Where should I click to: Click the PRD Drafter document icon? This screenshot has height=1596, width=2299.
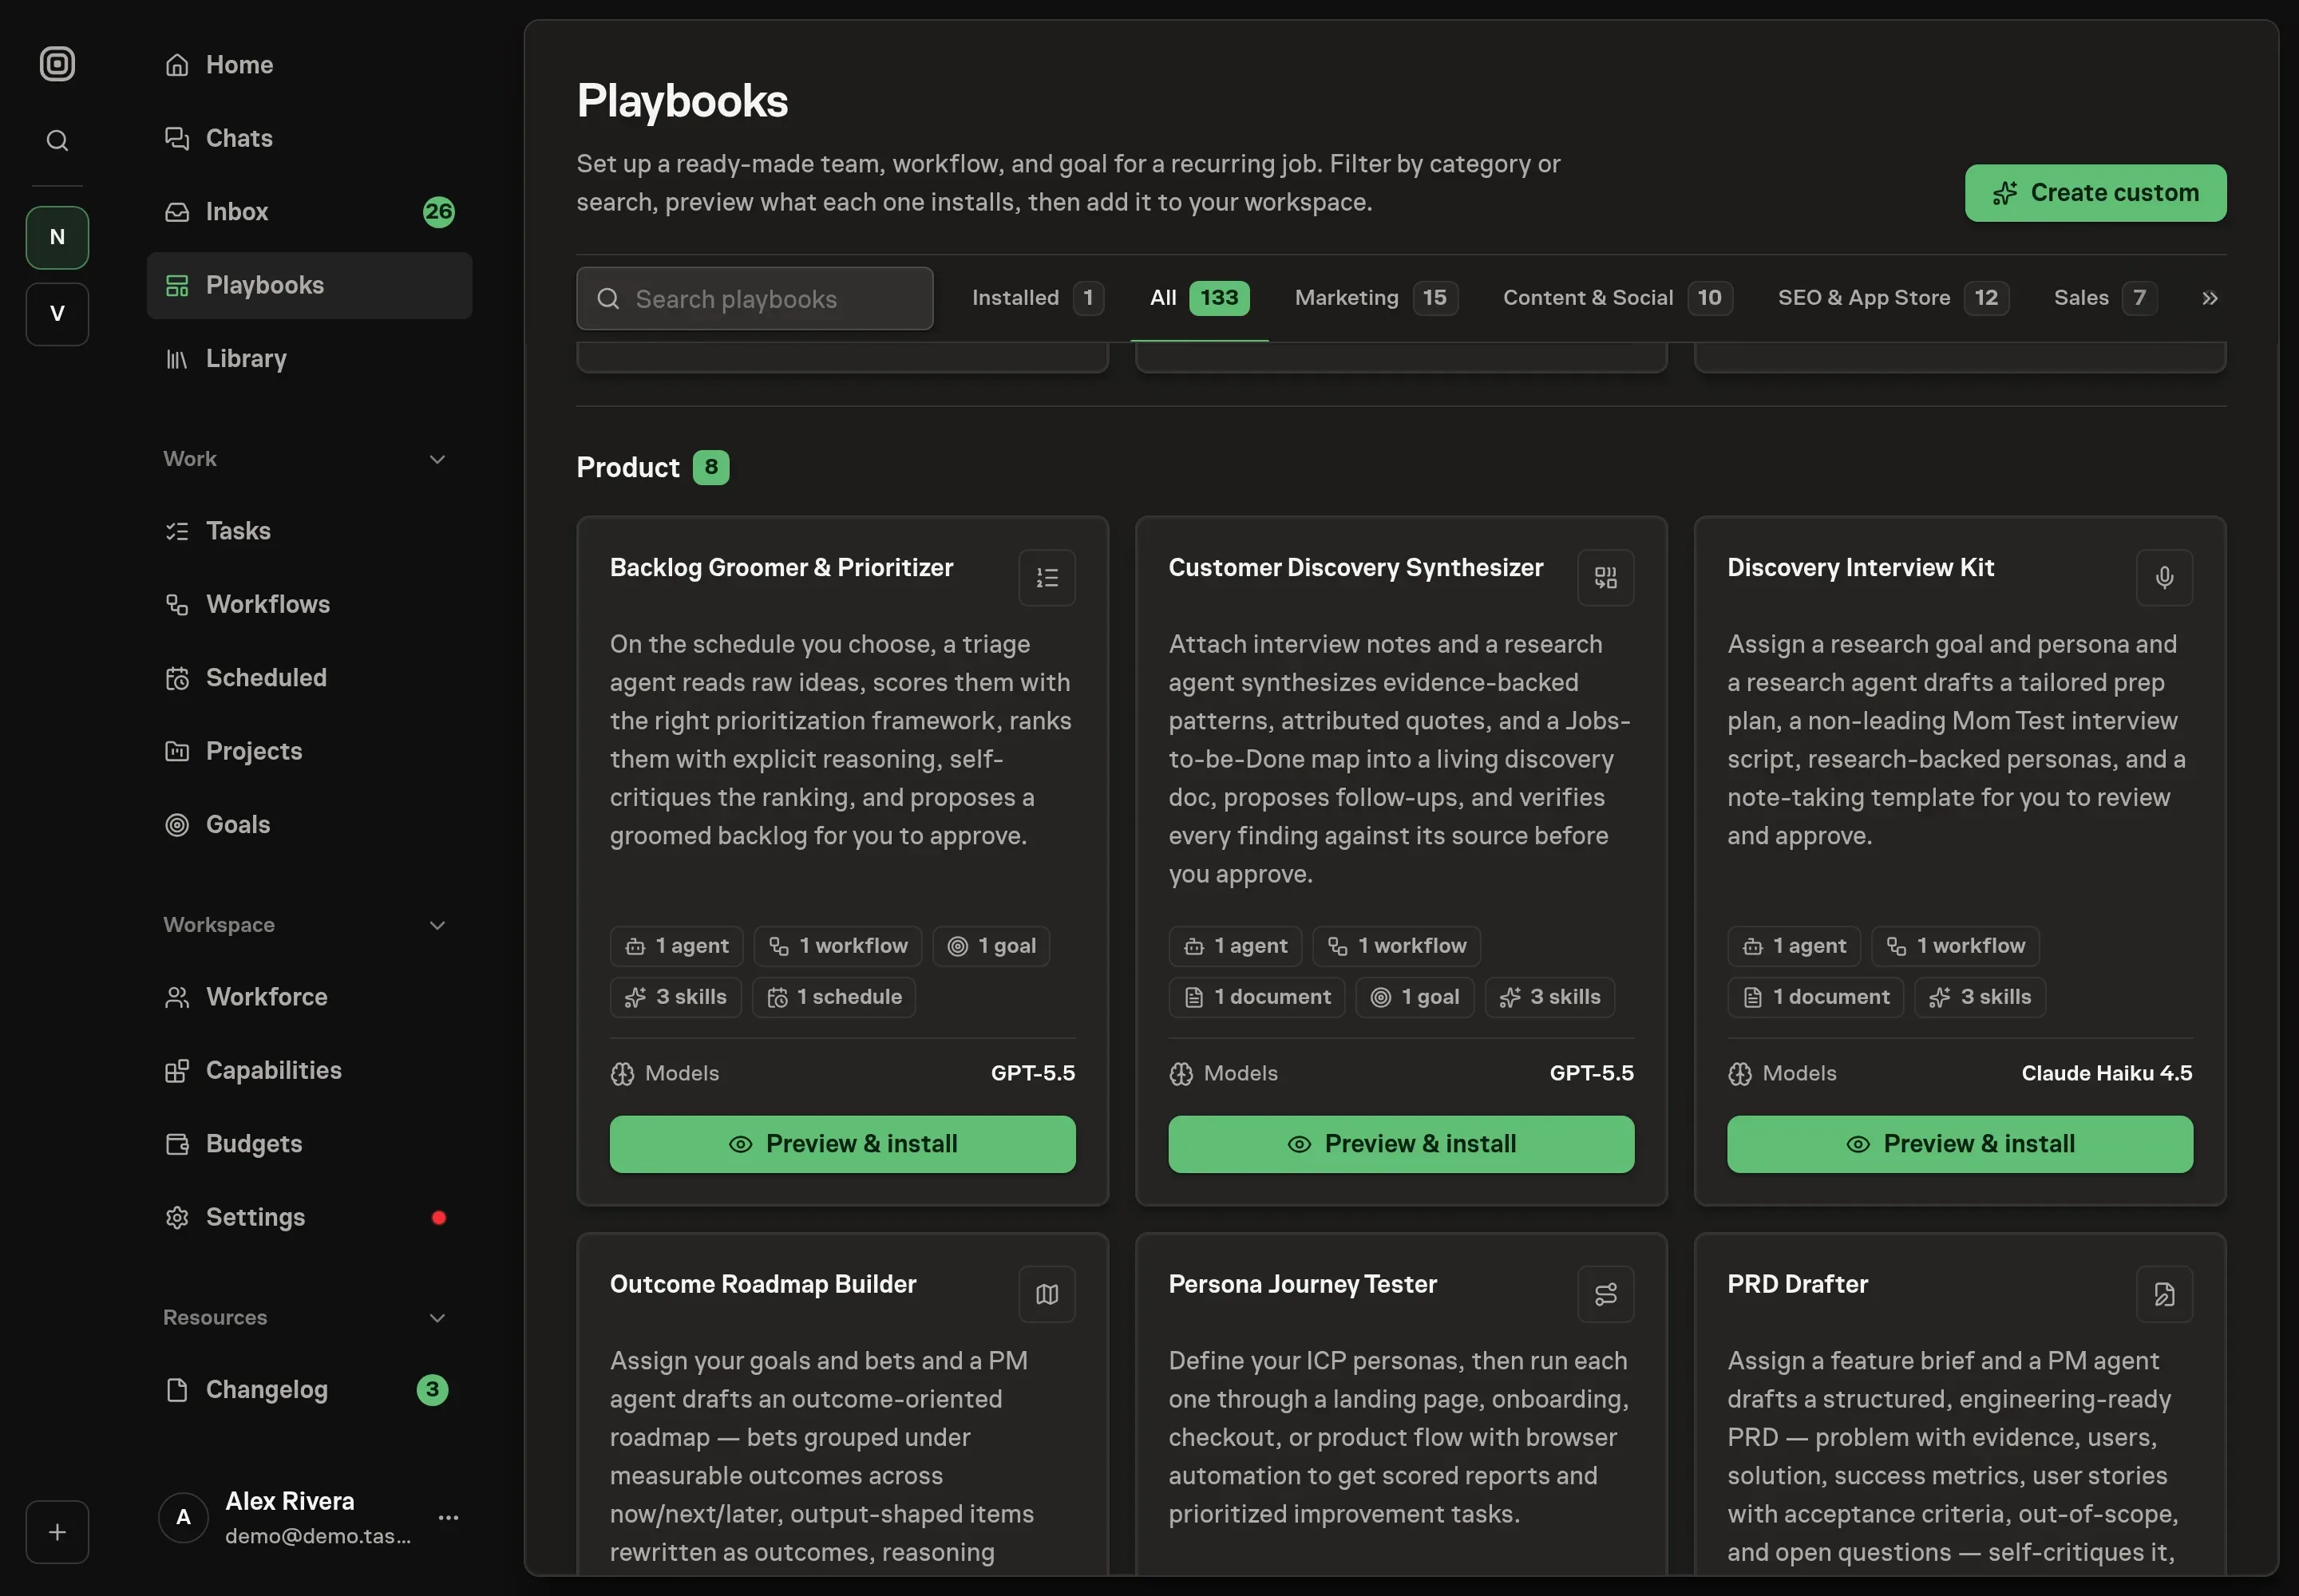[2164, 1295]
